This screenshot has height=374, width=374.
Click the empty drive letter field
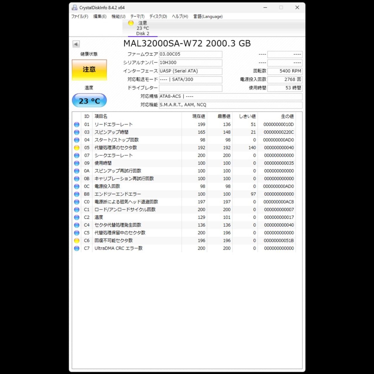point(191,88)
